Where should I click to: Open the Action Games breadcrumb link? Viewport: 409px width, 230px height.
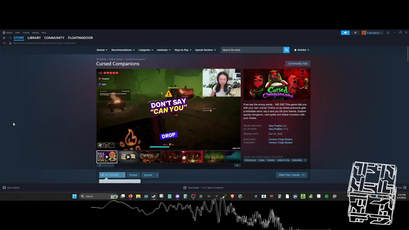(x=116, y=59)
